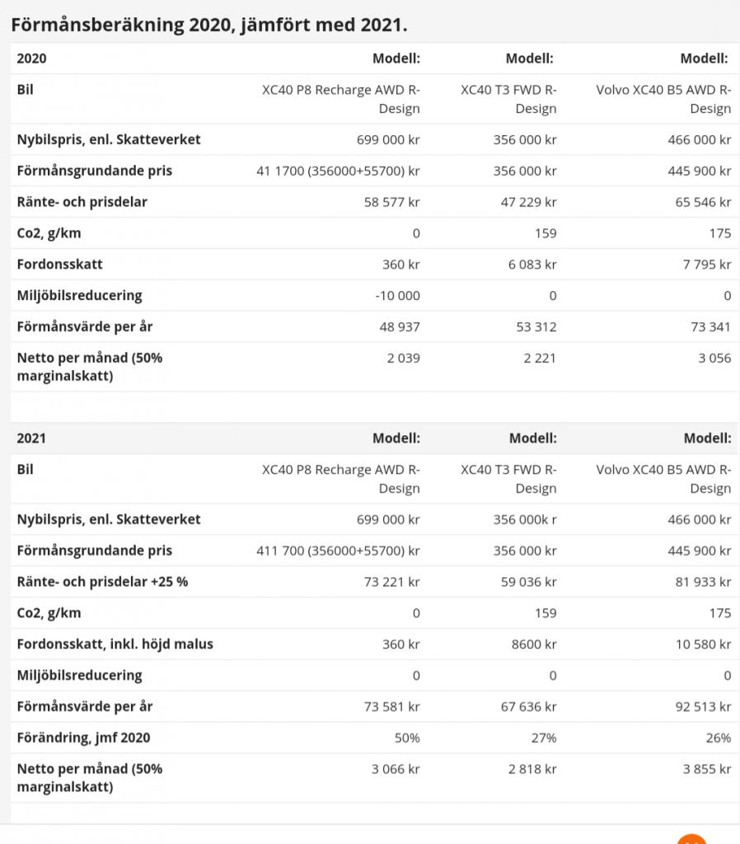Click the 50% Förändring value

point(407,738)
